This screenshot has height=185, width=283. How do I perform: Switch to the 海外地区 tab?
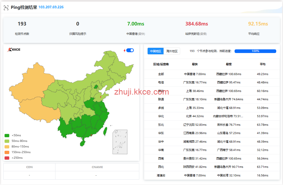click(x=172, y=51)
